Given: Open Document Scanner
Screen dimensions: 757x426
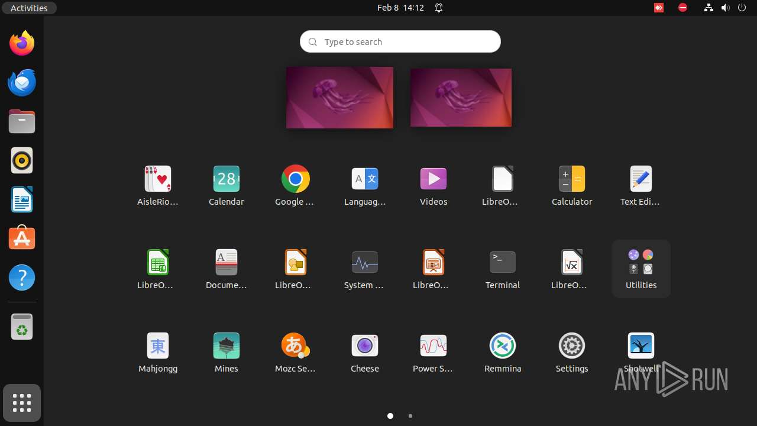Looking at the screenshot, I should pos(227,269).
